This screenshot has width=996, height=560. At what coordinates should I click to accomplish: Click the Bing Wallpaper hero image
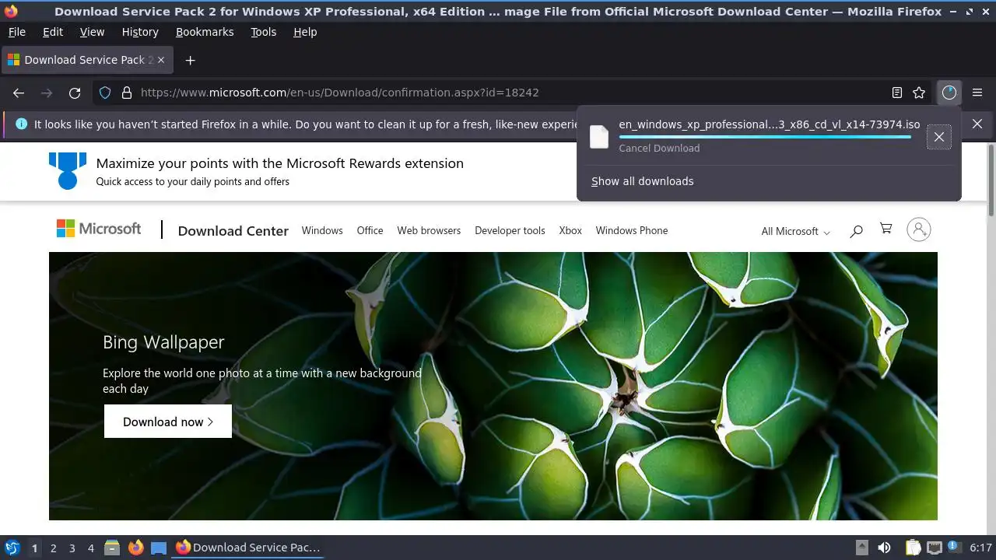(x=493, y=386)
